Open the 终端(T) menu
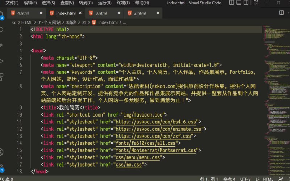The image size is (290, 181). click(123, 3)
